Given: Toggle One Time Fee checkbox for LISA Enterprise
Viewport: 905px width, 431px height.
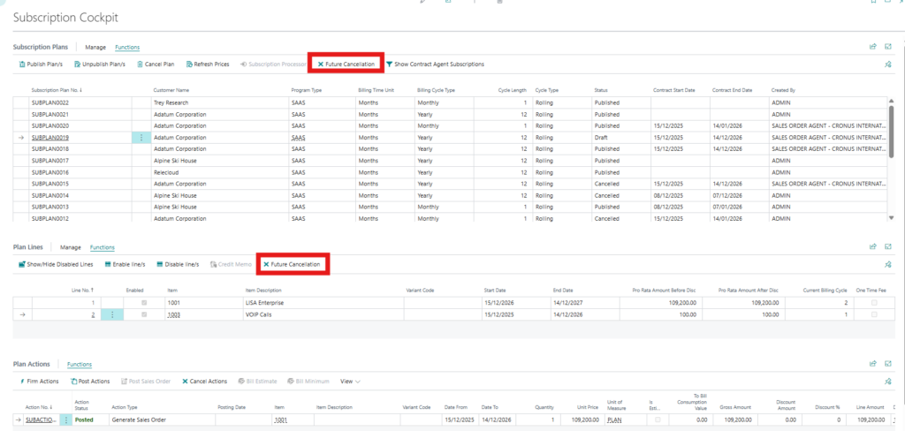Looking at the screenshot, I should point(874,303).
